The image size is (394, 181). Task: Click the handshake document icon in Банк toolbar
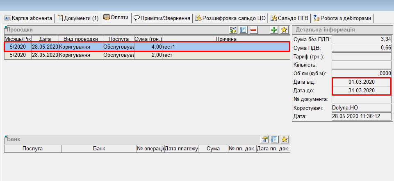[265, 140]
